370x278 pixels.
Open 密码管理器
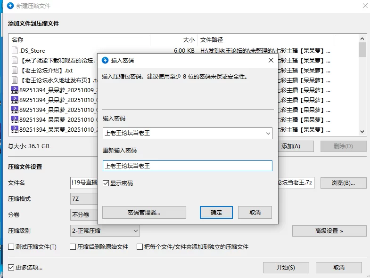click(144, 212)
